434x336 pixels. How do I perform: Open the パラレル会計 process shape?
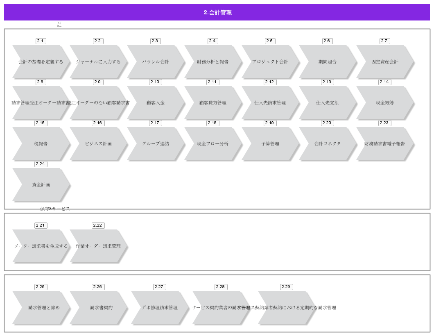coord(156,61)
